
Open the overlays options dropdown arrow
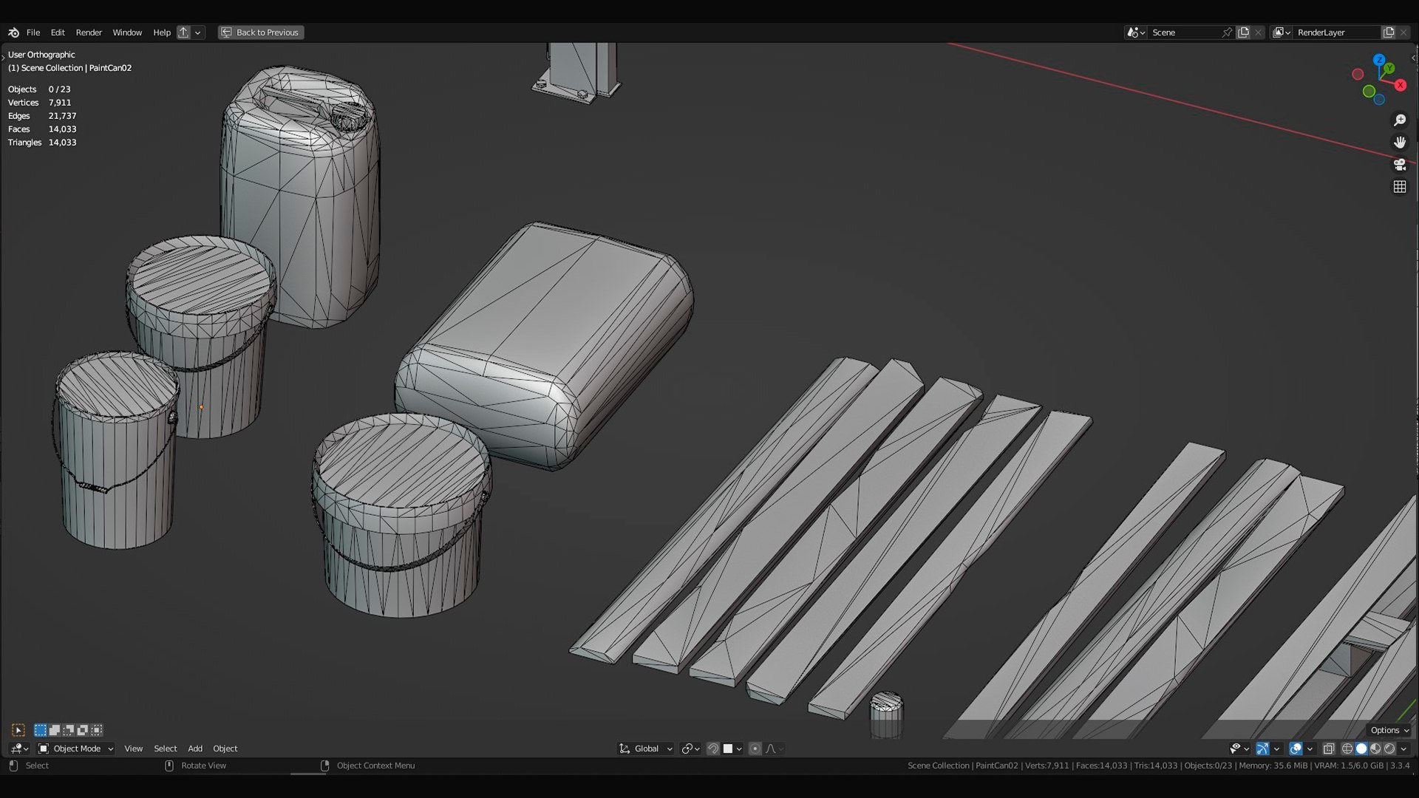pos(1310,748)
